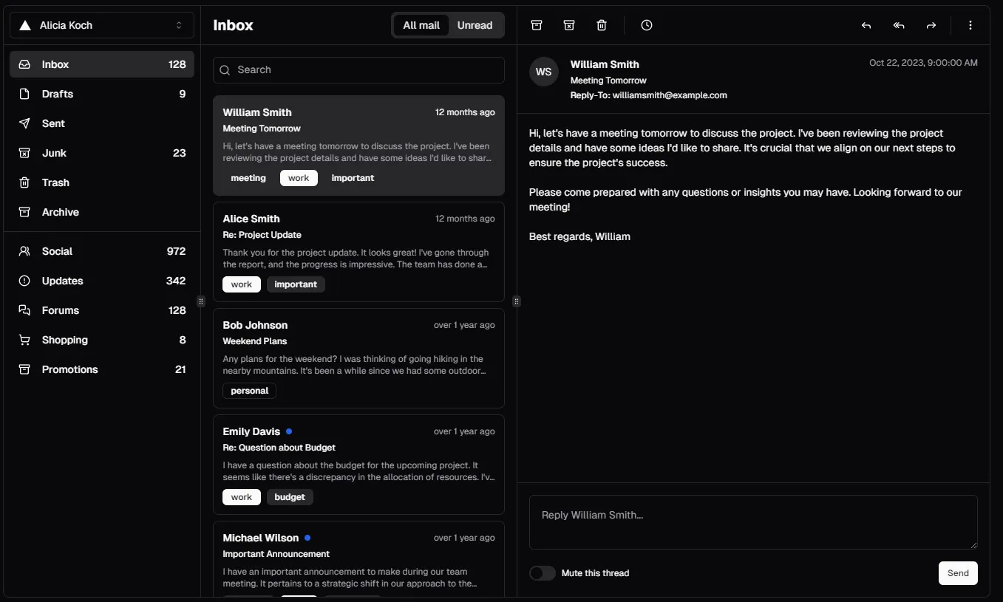Move the email to junk via toolbar icon

tap(568, 24)
